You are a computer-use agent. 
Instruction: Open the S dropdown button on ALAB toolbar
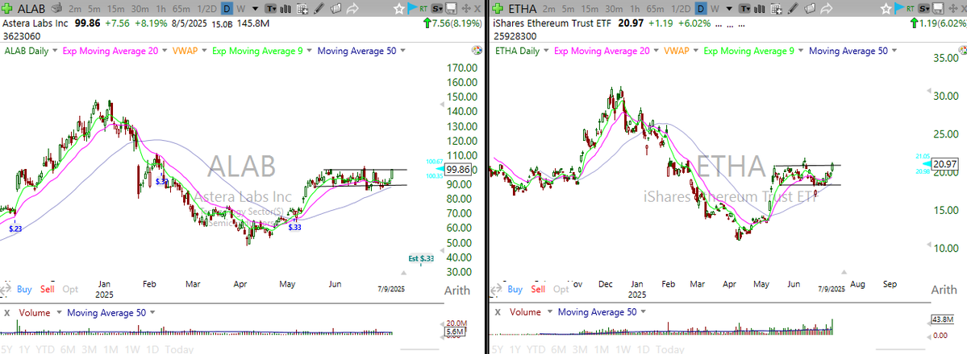pyautogui.click(x=437, y=9)
